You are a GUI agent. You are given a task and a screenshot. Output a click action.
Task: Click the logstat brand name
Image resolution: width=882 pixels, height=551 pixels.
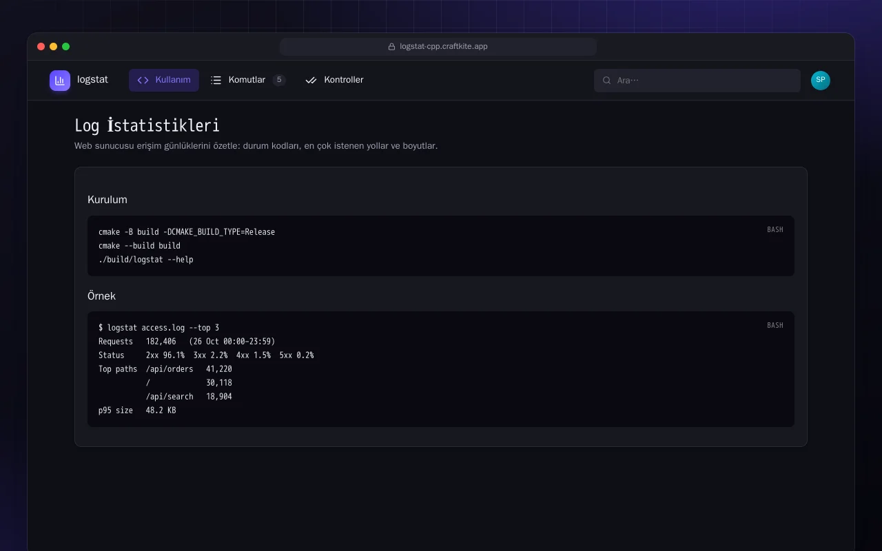pyautogui.click(x=92, y=80)
